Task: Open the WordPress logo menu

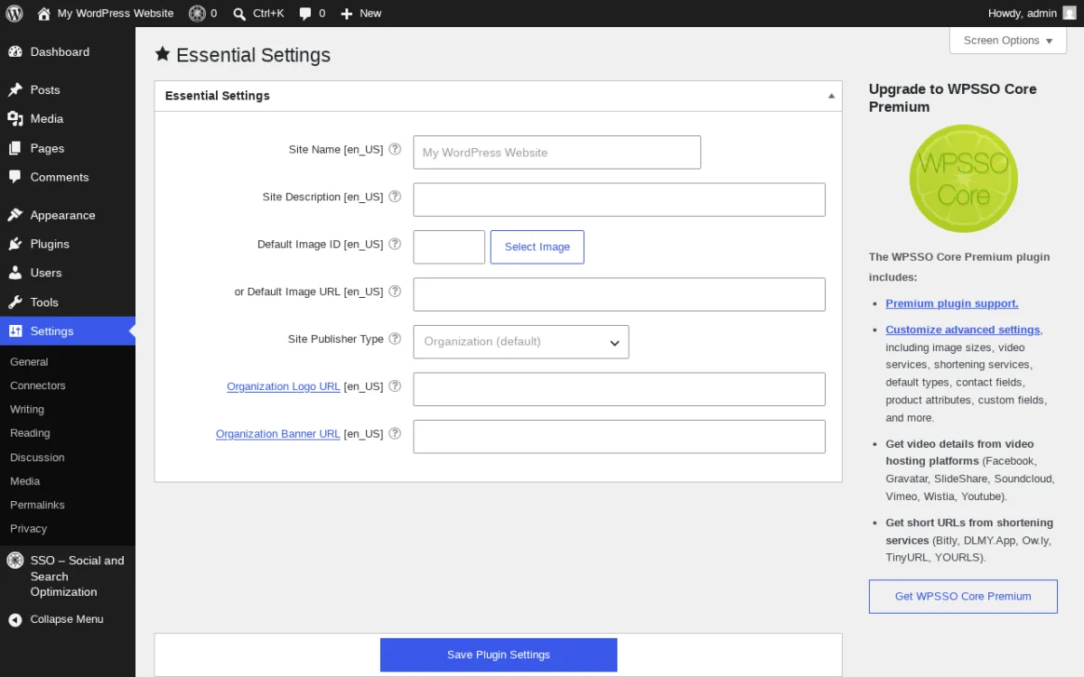Action: click(x=14, y=14)
